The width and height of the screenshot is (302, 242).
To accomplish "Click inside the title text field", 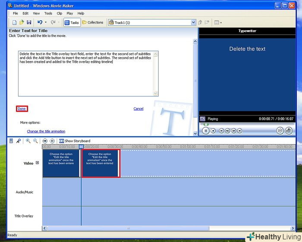I will 88,78.
